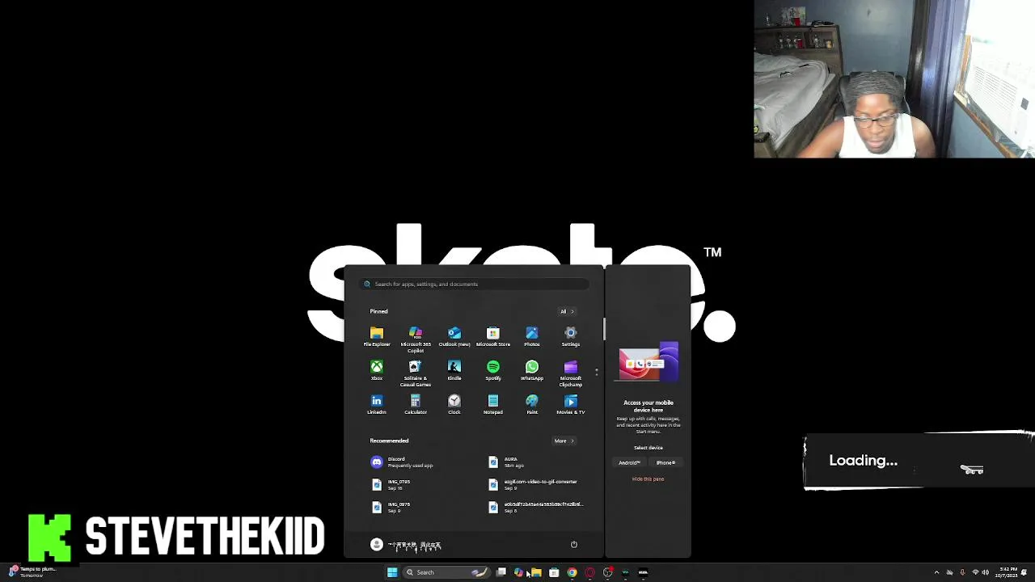1035x582 pixels.
Task: Open Outlook (new) from Start menu
Action: (x=454, y=336)
